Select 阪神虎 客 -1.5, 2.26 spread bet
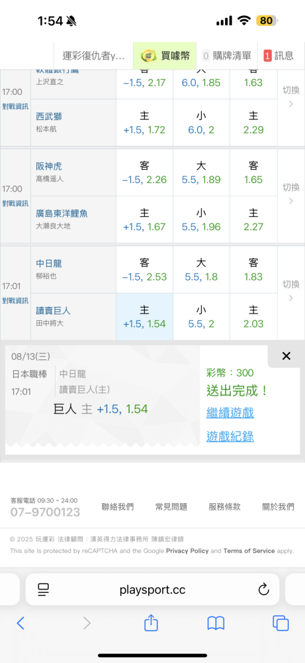Viewport: 305px width, 663px height. (144, 172)
